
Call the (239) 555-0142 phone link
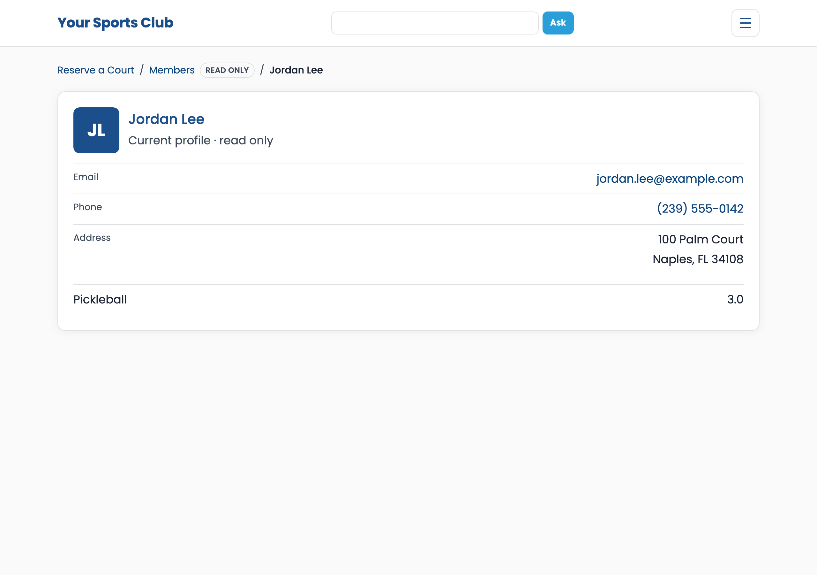[700, 208]
